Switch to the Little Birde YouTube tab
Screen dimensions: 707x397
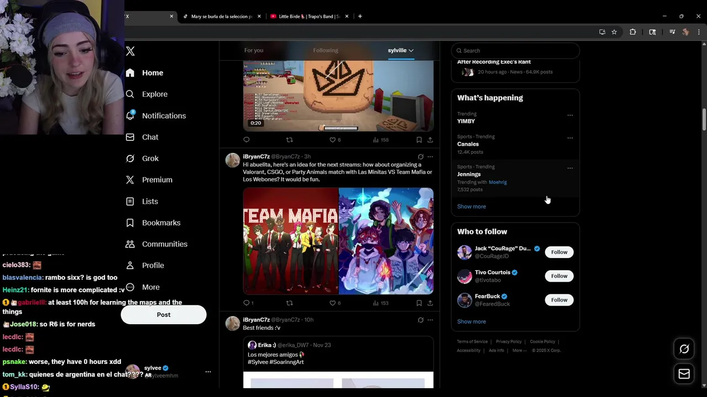click(x=309, y=17)
